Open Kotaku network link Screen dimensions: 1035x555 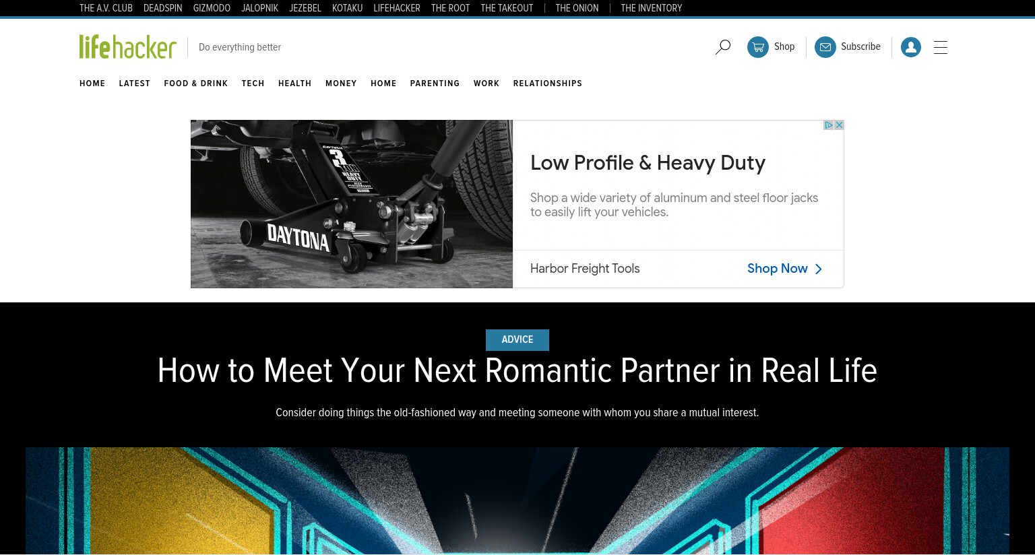[x=347, y=8]
